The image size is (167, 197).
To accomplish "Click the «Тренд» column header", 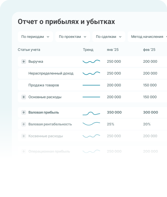I will [88, 50].
